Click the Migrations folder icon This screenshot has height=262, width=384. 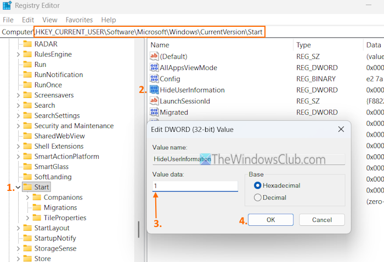pyautogui.click(x=37, y=207)
